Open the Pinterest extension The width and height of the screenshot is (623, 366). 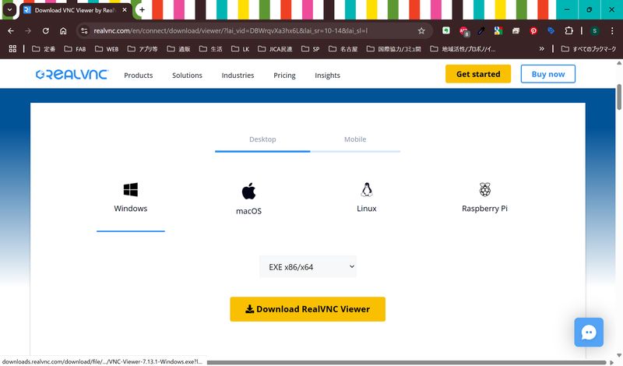point(533,30)
